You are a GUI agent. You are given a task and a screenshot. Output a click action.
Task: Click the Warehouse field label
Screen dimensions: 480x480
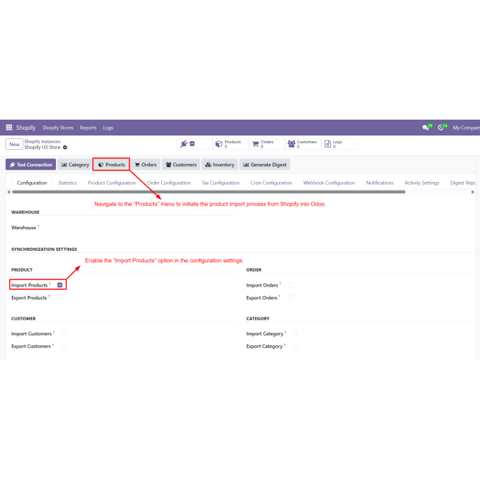point(24,228)
